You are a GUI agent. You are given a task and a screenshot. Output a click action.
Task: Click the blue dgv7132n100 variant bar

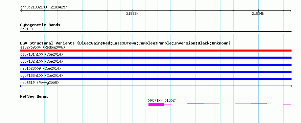(x=156, y=65)
